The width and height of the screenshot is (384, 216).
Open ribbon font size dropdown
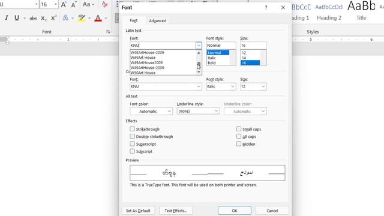[x=56, y=4]
